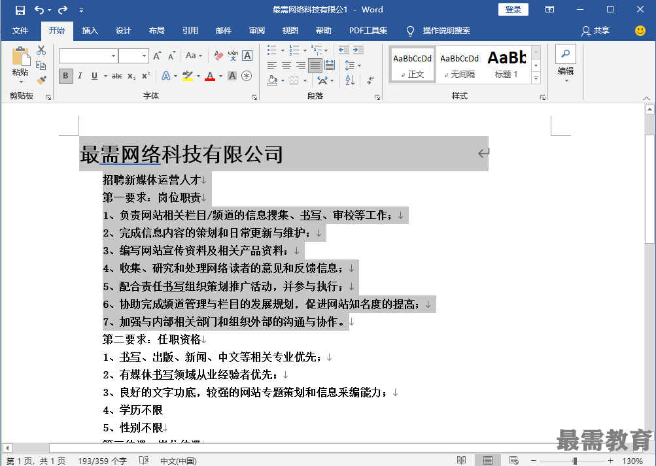Click the search magnifier in 编辑 group
The image size is (656, 466).
(x=566, y=54)
